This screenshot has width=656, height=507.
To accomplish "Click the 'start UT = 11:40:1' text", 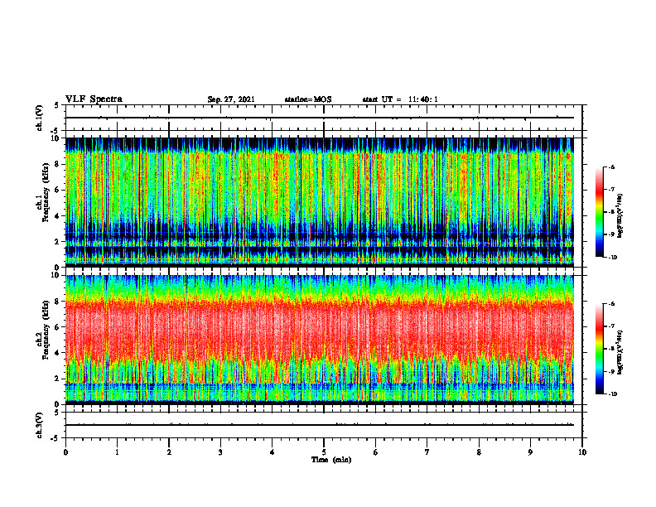I will click(400, 99).
